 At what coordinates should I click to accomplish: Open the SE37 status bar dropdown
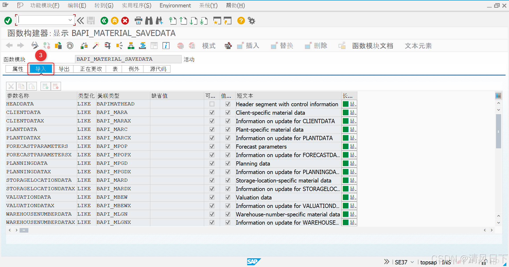coord(412,262)
